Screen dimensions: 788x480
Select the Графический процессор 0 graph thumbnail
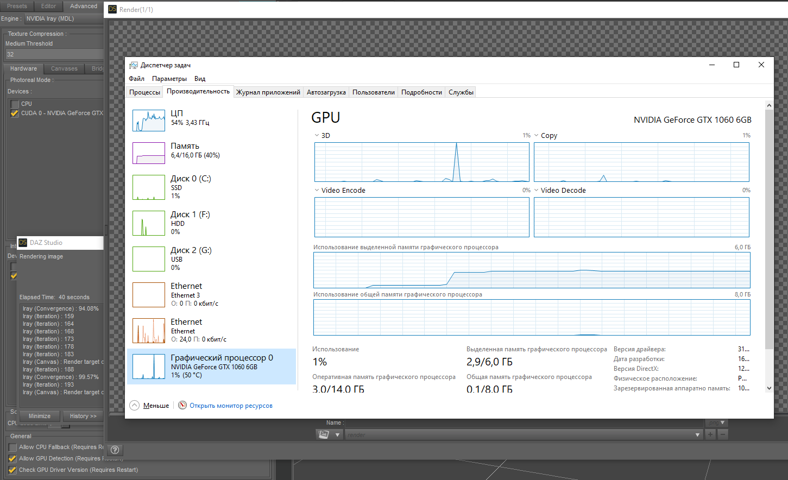[x=149, y=367]
